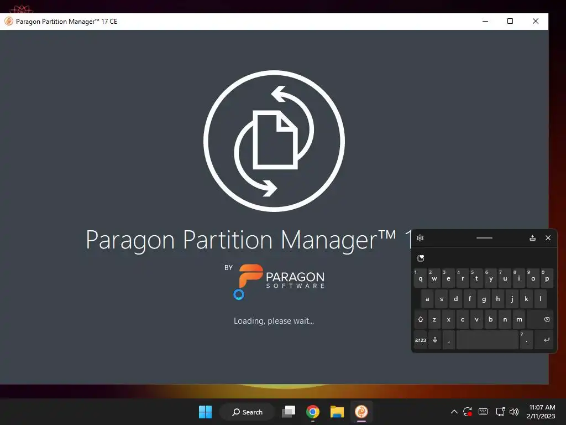Tap the j key on touch keyboard
This screenshot has height=425, width=566.
(512, 299)
